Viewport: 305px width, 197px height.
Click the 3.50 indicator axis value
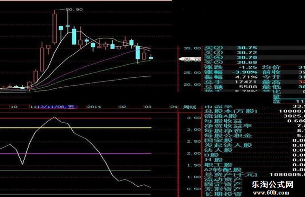[x=194, y=118]
